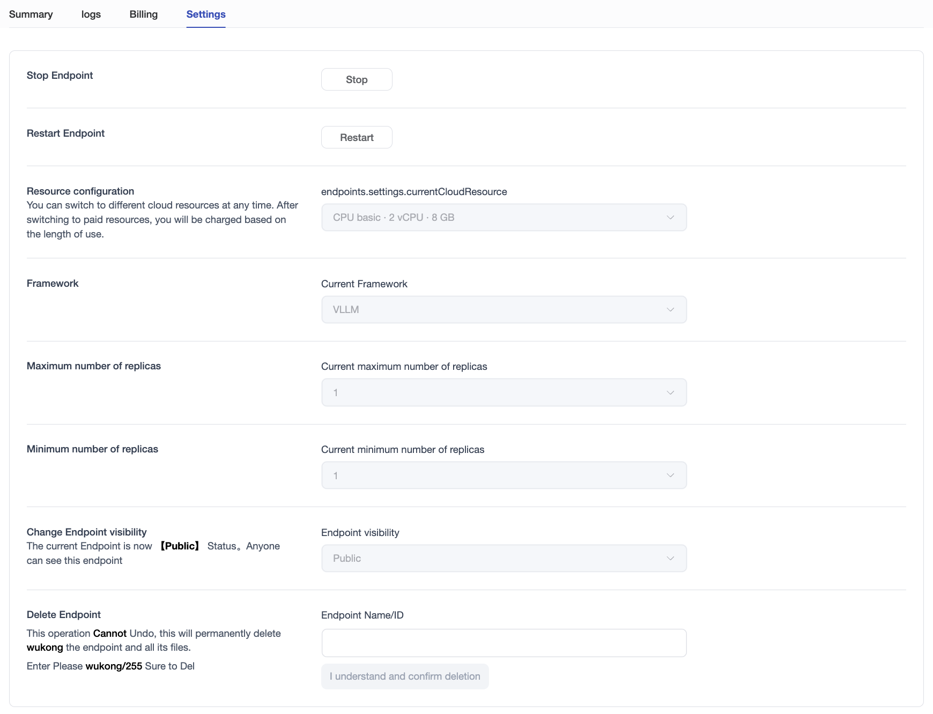Image resolution: width=933 pixels, height=714 pixels.
Task: Open the Billing tab
Action: pos(143,14)
